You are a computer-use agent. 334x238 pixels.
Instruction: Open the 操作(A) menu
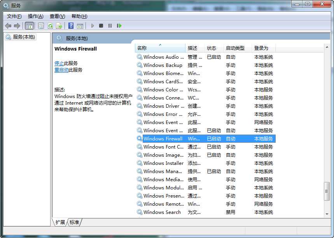(35, 16)
